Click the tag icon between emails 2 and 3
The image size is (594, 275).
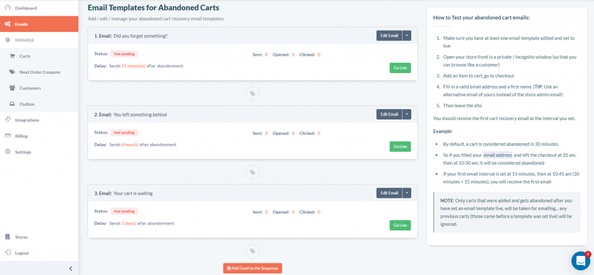click(253, 172)
